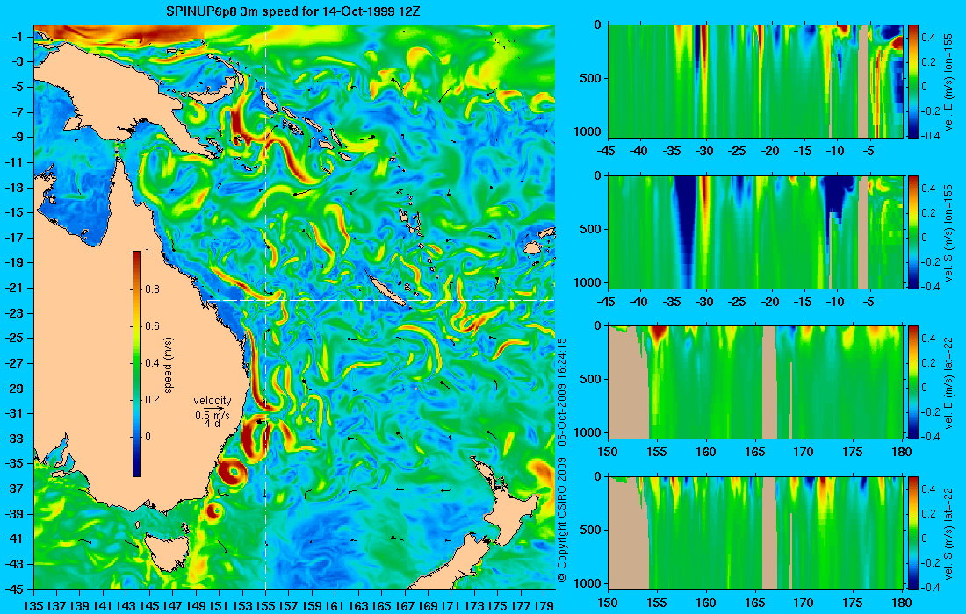Click the "0.8" tick on the speed color bar
The width and height of the screenshot is (966, 614).
tap(152, 289)
